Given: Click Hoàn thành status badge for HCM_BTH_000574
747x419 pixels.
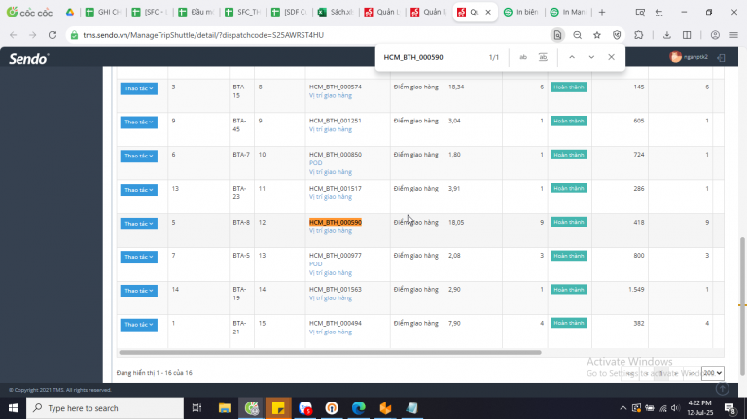Looking at the screenshot, I should (569, 87).
